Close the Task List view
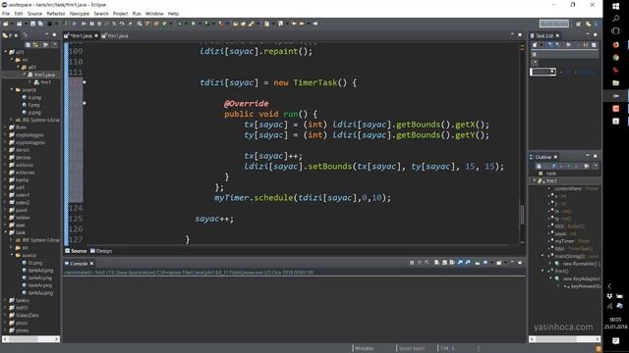Screen dimensions: 629x353 tap(557, 35)
